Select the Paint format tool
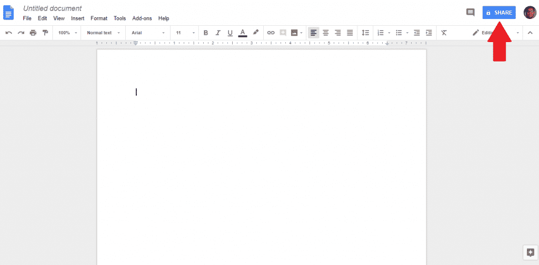 click(45, 33)
